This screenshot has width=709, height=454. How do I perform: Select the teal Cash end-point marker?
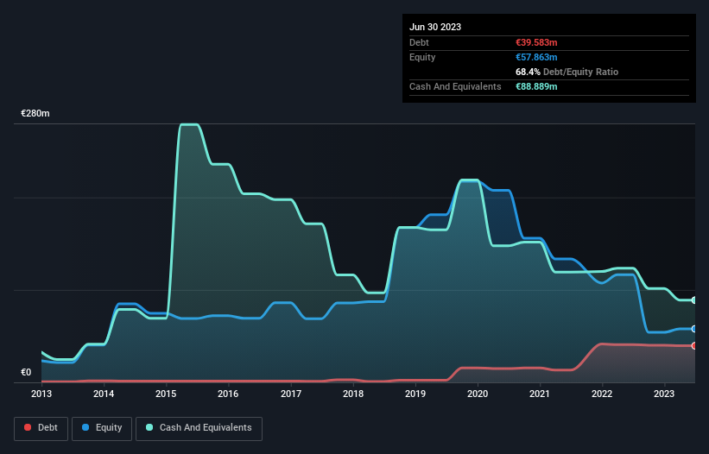[693, 300]
